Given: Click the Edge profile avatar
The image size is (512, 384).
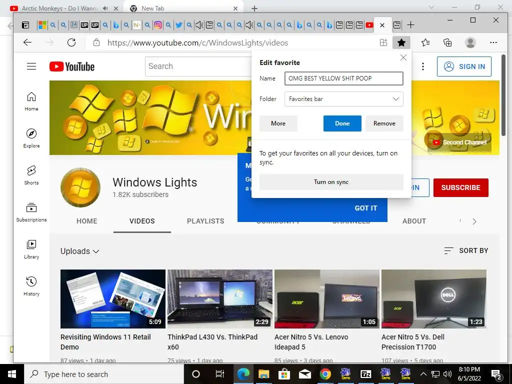Looking at the screenshot, I should (470, 42).
